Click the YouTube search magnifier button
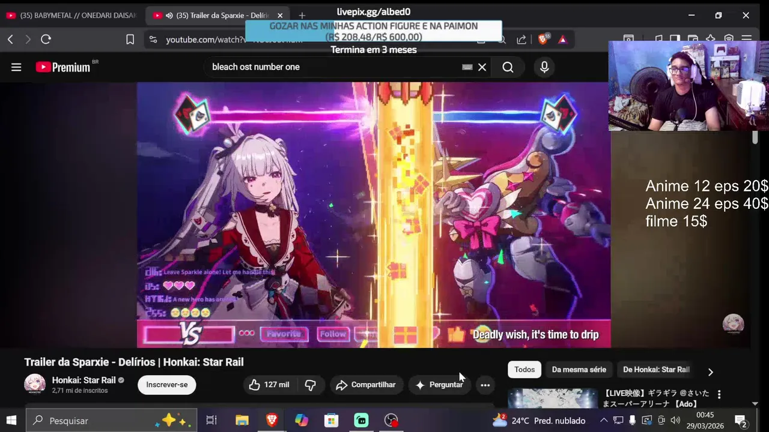This screenshot has height=432, width=769. [508, 67]
